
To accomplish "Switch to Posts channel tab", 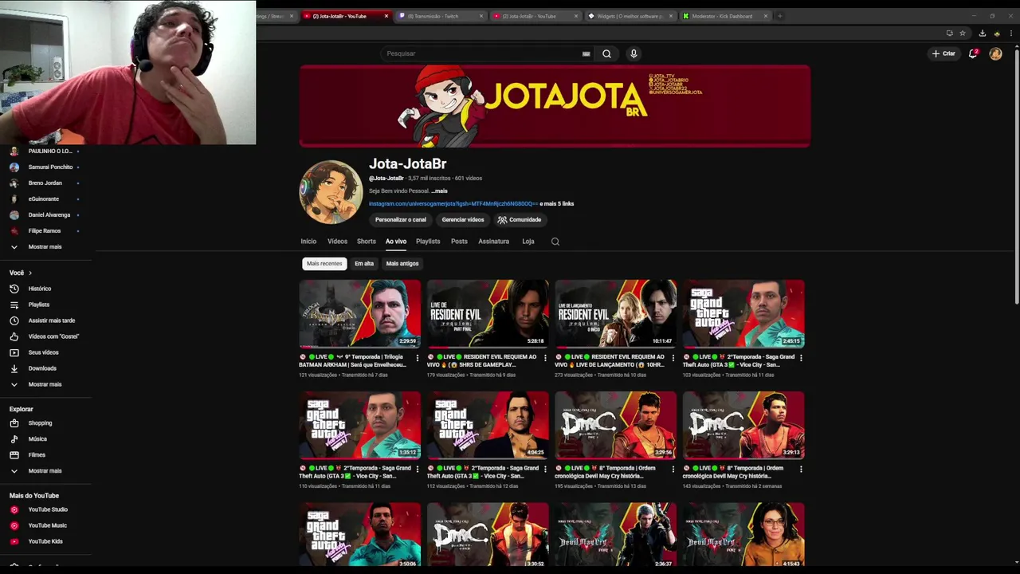I will point(459,242).
